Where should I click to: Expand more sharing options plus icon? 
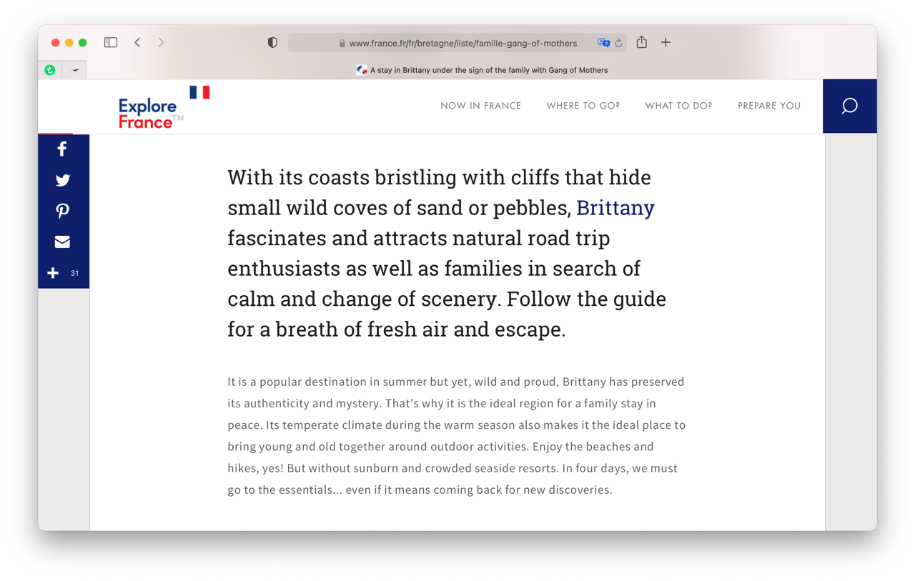point(53,273)
